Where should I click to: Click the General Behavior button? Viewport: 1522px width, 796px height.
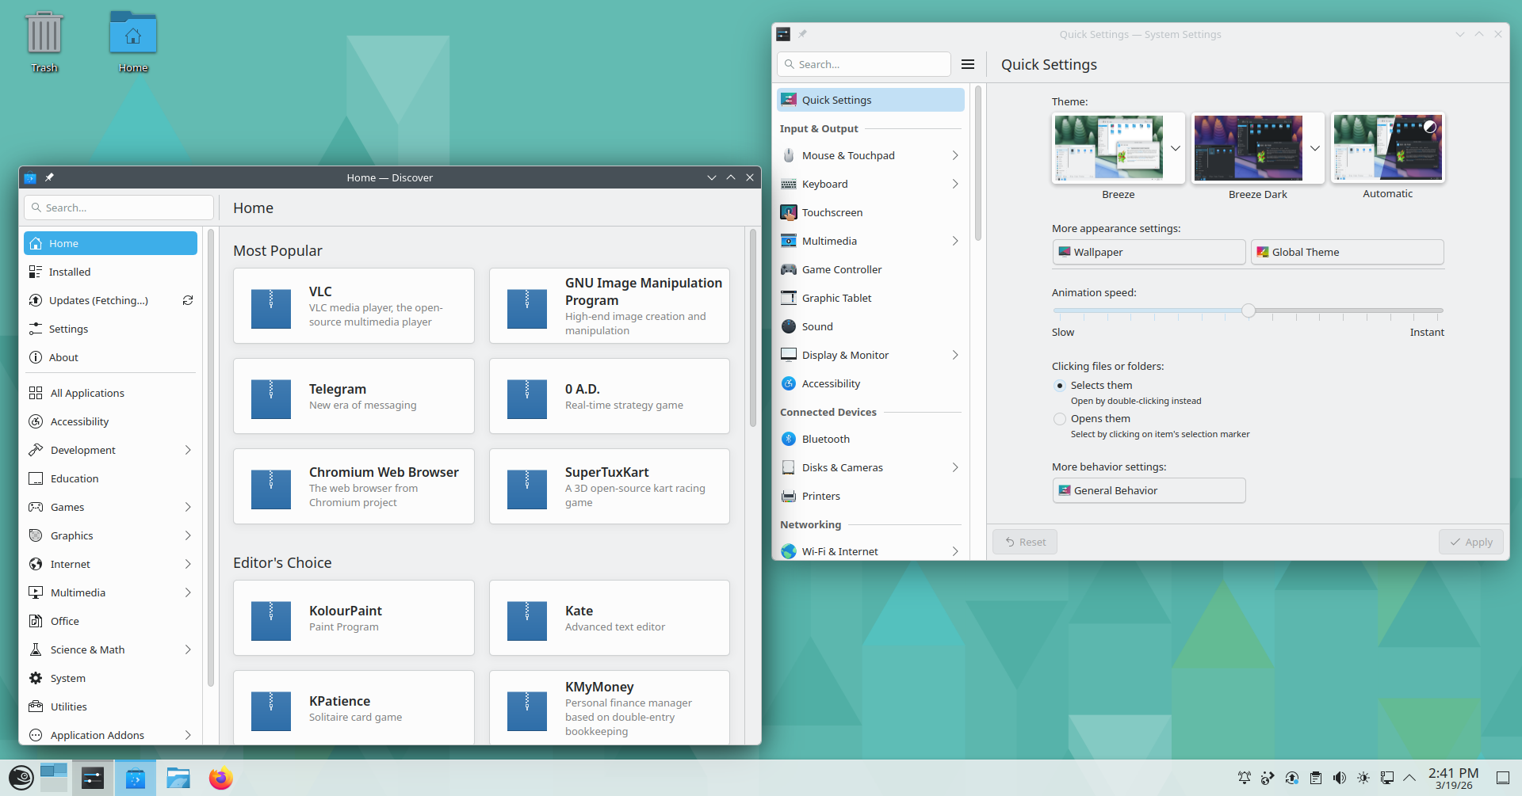pyautogui.click(x=1149, y=490)
